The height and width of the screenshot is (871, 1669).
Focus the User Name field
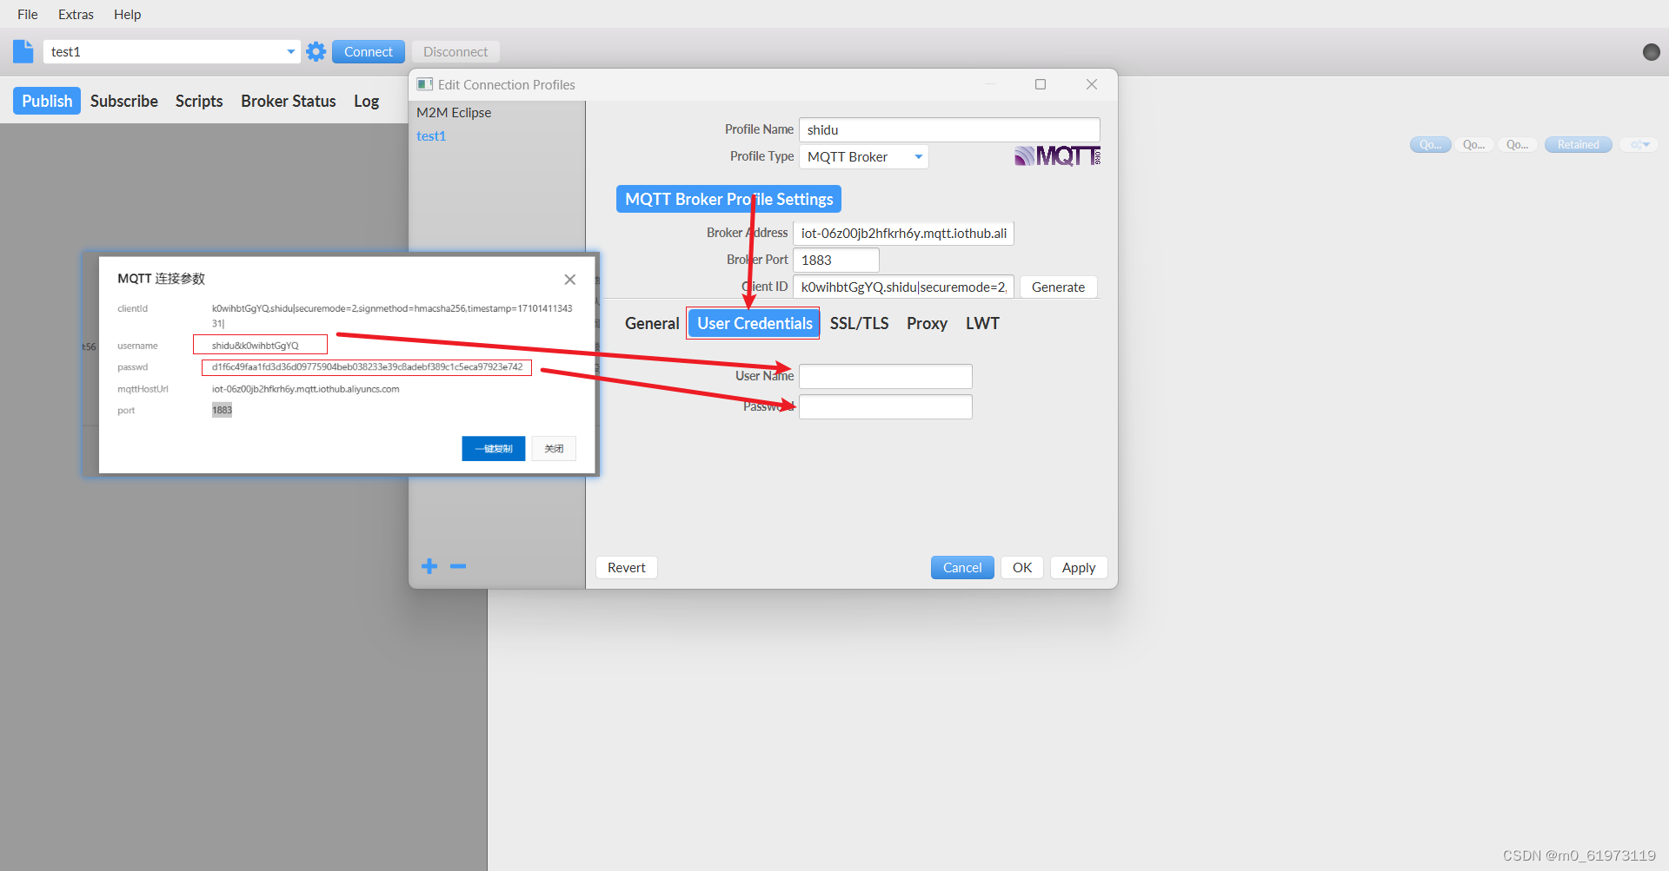pyautogui.click(x=886, y=376)
